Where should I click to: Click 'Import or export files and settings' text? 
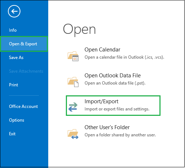click(117, 109)
